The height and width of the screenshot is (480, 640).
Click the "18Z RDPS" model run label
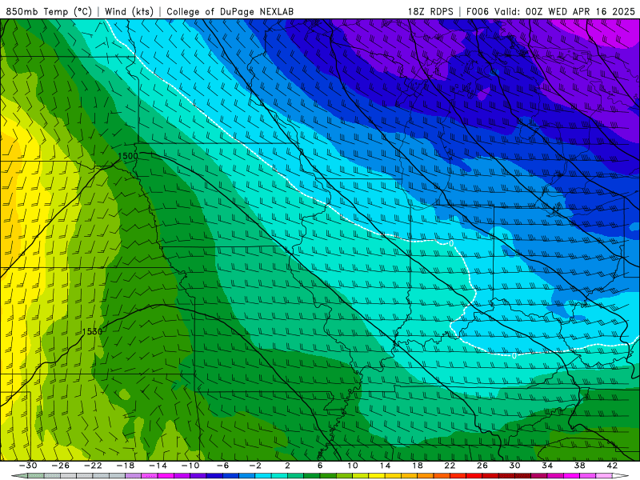coord(430,11)
